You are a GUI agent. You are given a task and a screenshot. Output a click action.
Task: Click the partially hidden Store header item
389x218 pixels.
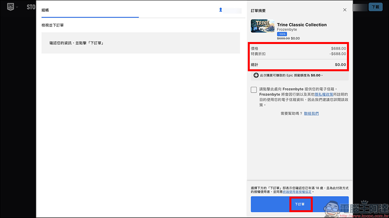[x=31, y=7]
